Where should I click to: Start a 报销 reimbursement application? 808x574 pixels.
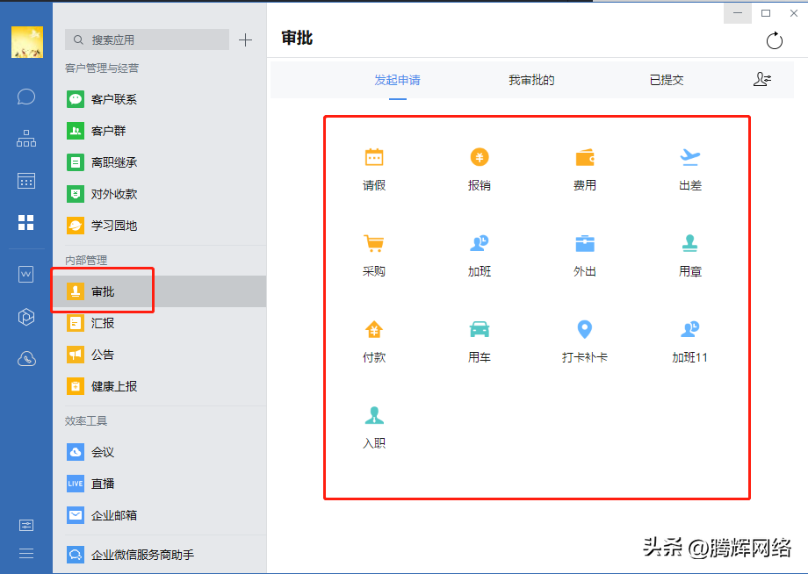pos(480,169)
